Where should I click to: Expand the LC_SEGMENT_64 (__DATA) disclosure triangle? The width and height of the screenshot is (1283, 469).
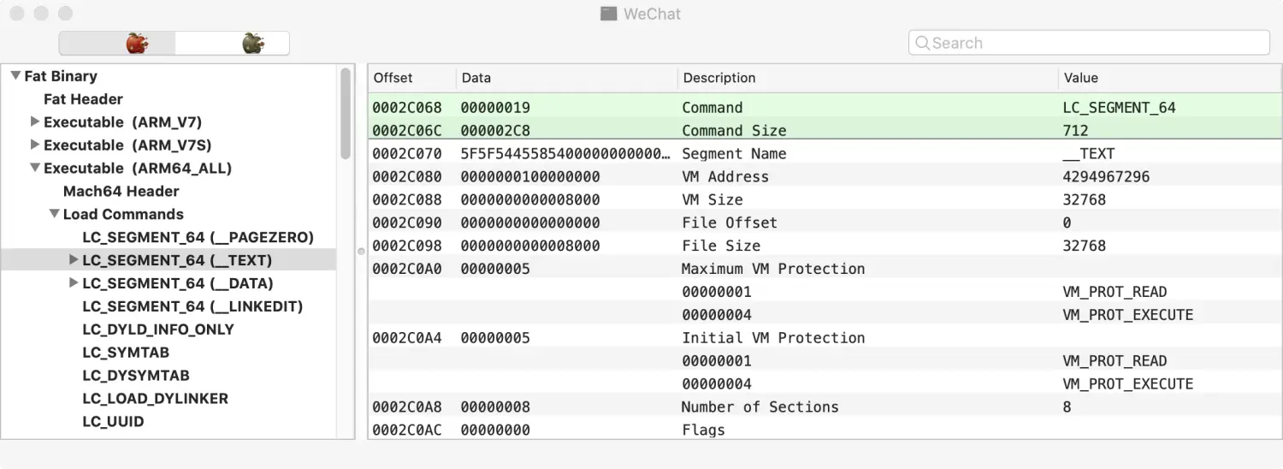coord(74,283)
